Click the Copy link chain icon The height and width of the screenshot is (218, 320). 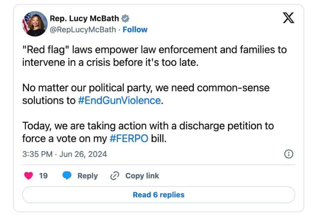[114, 176]
